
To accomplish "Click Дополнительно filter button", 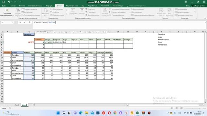I will [92, 15].
